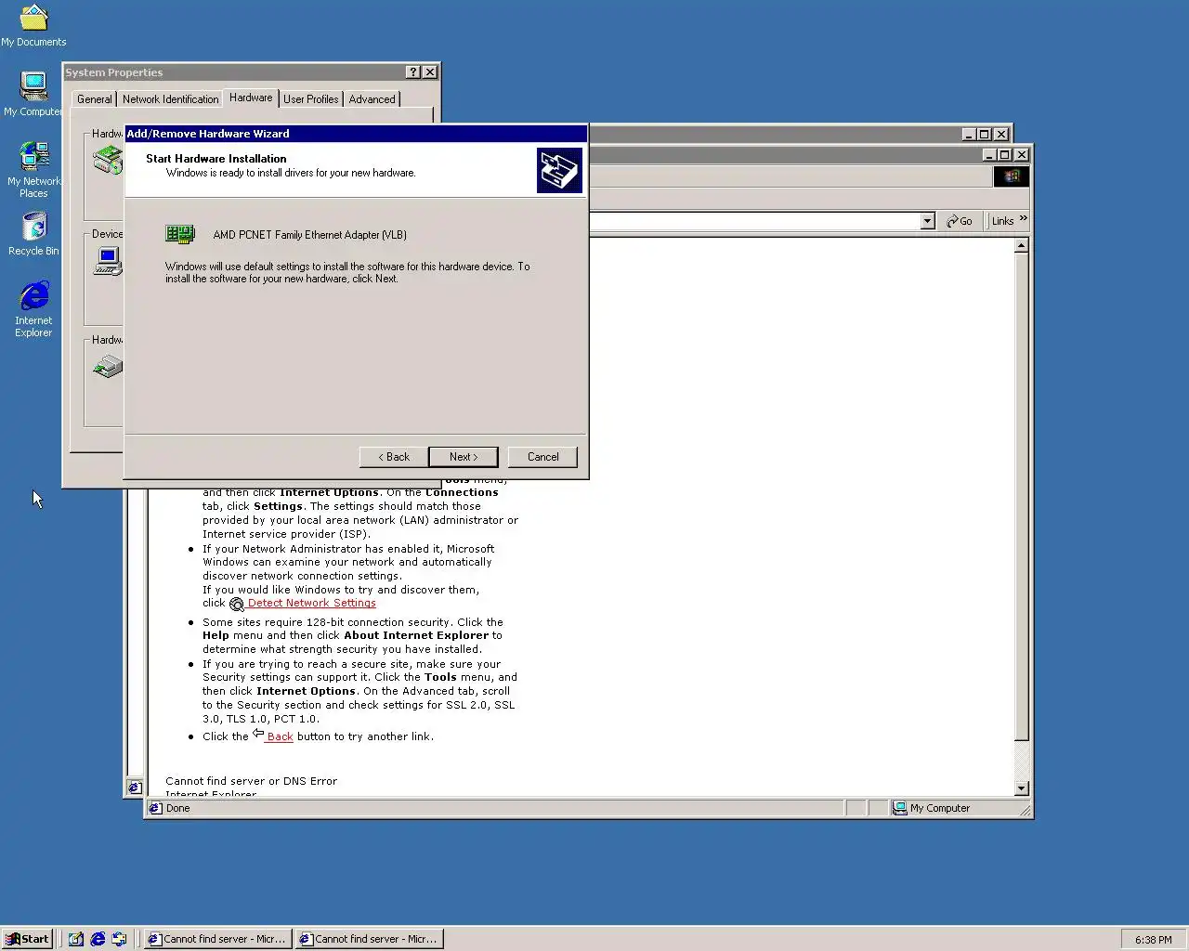Click the taskbar clock showing 6:38 PM

coord(1153,940)
